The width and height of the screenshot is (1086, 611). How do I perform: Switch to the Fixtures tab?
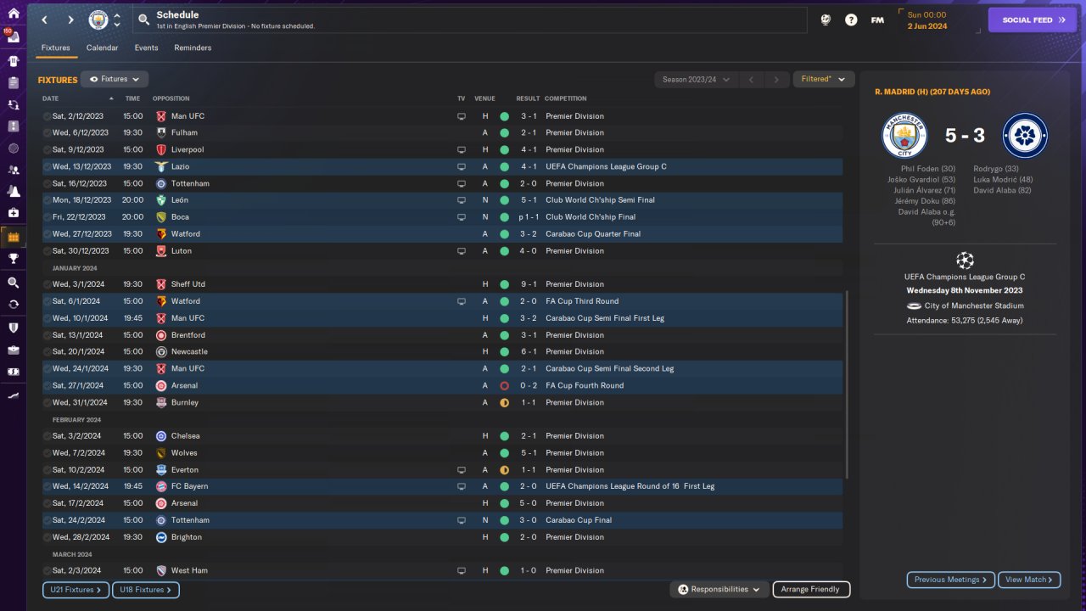tap(56, 48)
